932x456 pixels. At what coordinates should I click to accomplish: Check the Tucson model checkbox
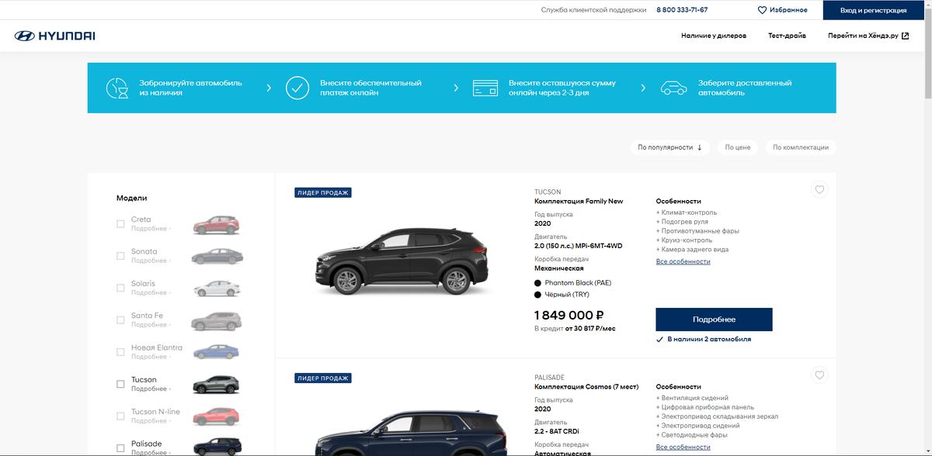click(120, 384)
